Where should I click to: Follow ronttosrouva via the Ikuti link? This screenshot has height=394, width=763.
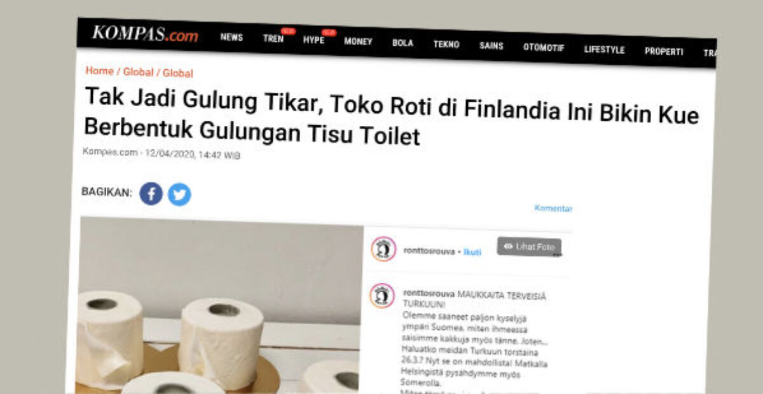click(x=472, y=252)
